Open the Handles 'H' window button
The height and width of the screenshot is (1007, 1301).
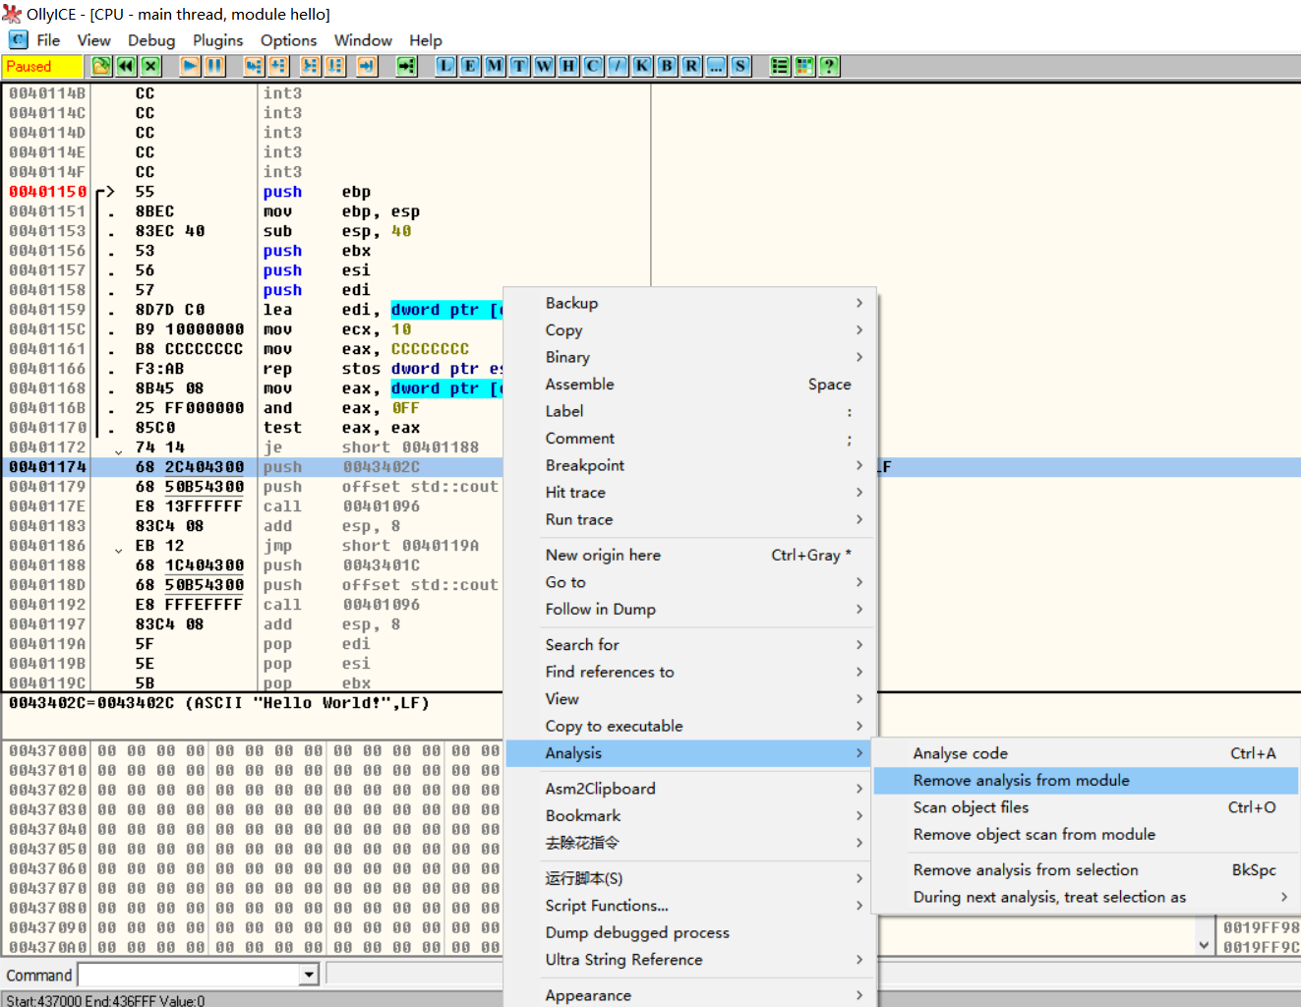tap(568, 66)
